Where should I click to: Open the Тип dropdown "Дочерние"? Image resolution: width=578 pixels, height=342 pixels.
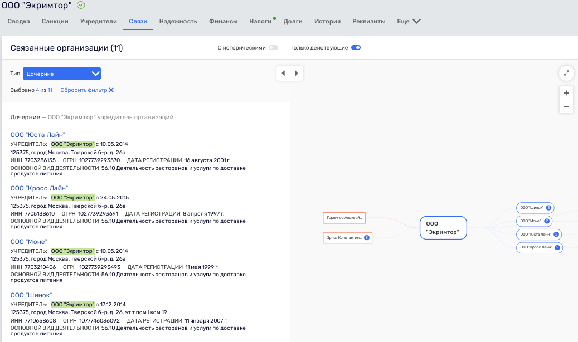coord(61,74)
